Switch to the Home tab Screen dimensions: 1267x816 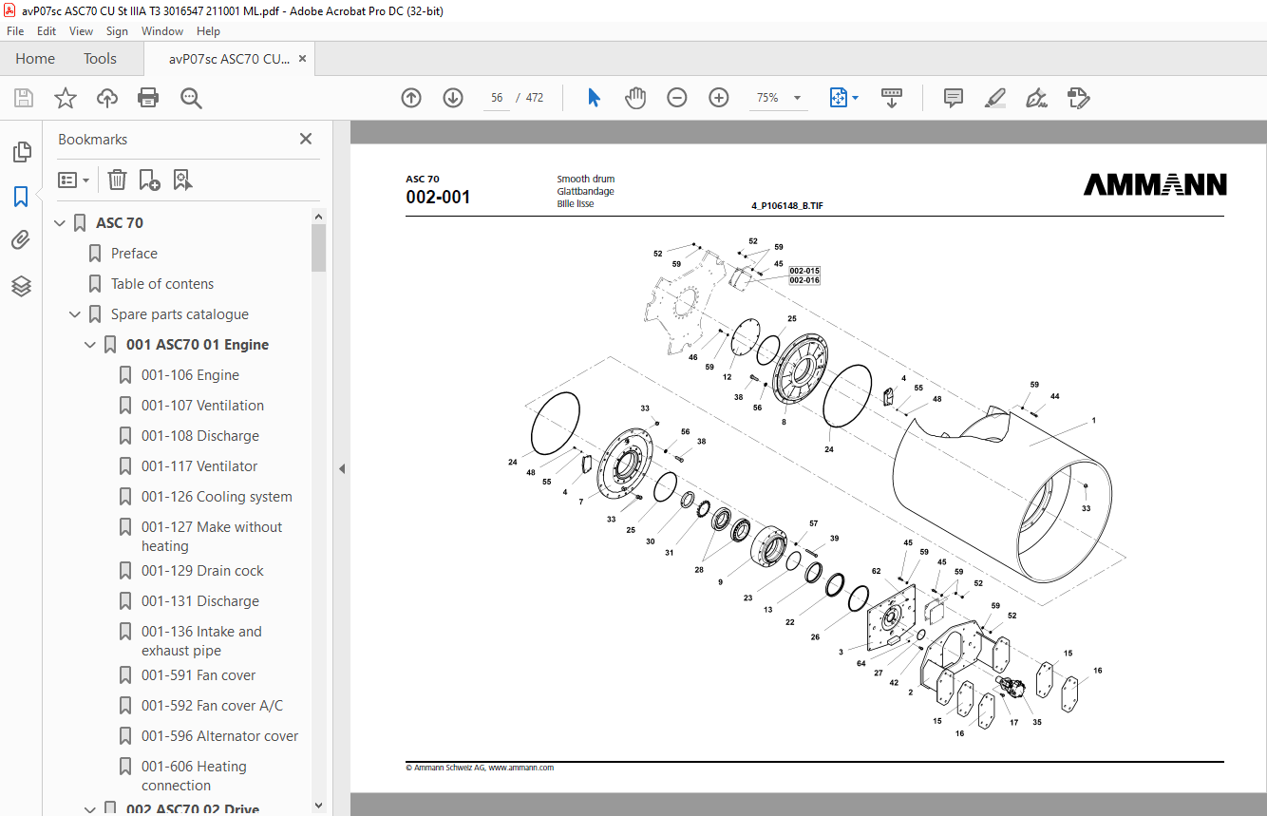pyautogui.click(x=35, y=59)
